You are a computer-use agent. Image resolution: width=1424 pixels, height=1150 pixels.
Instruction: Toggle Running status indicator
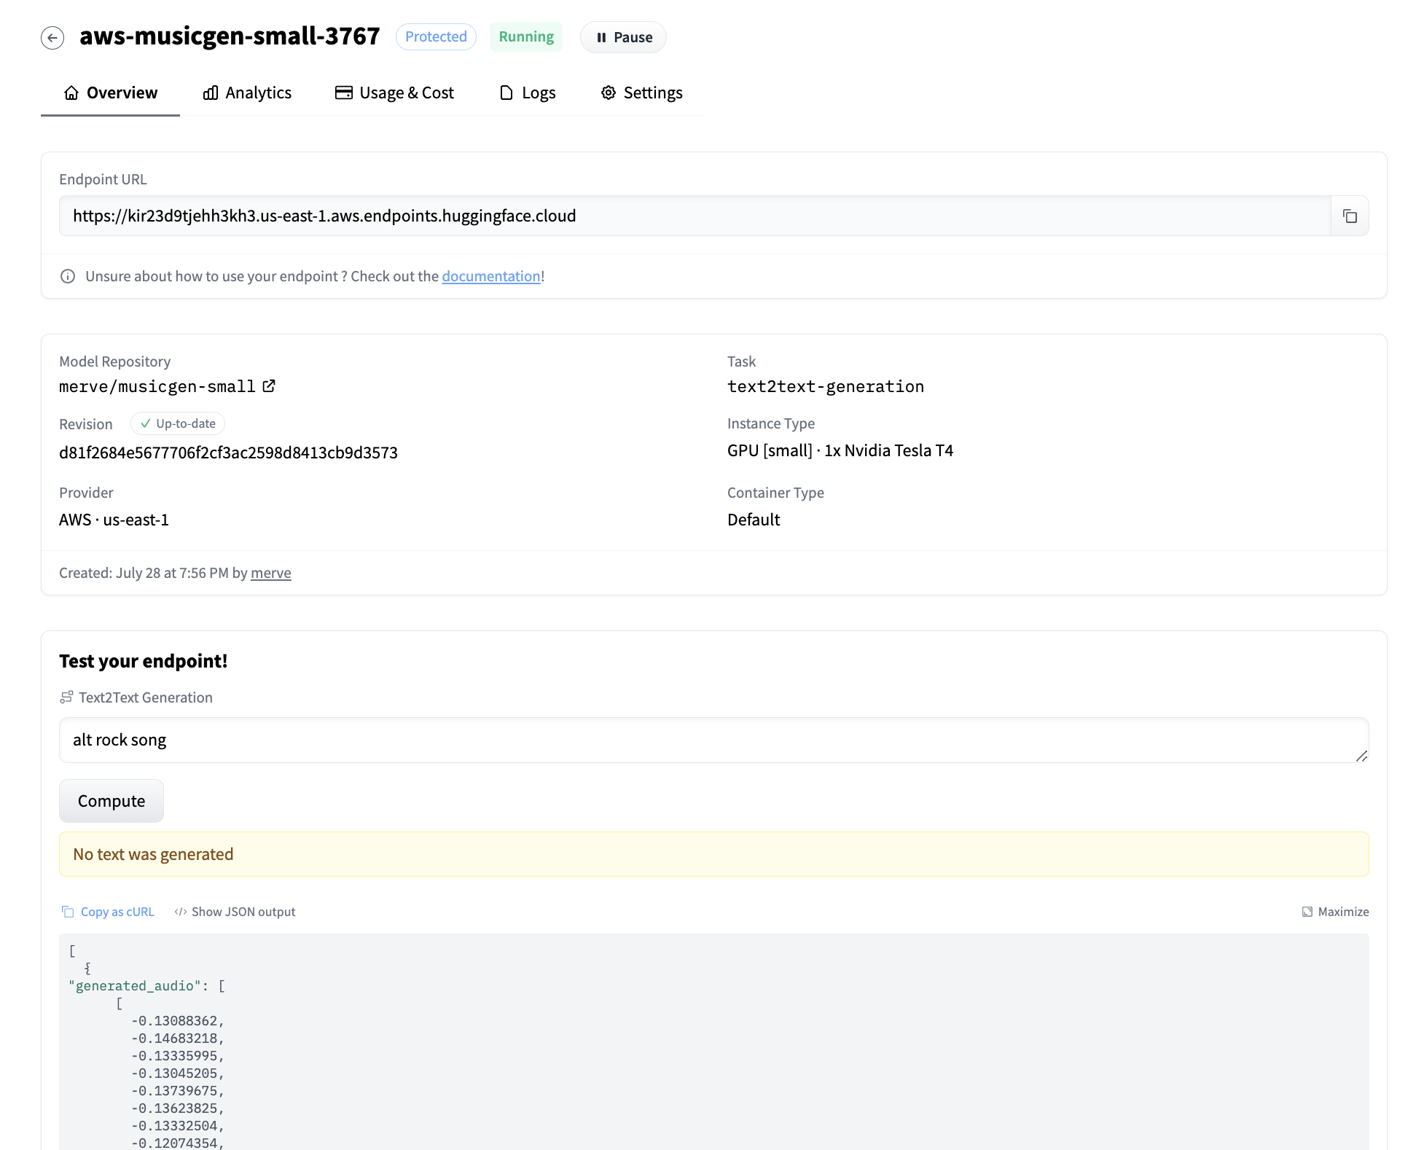click(x=525, y=36)
